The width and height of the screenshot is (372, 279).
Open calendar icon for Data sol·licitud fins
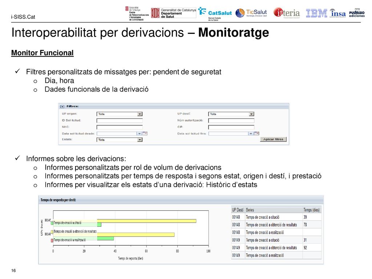tap(256, 134)
